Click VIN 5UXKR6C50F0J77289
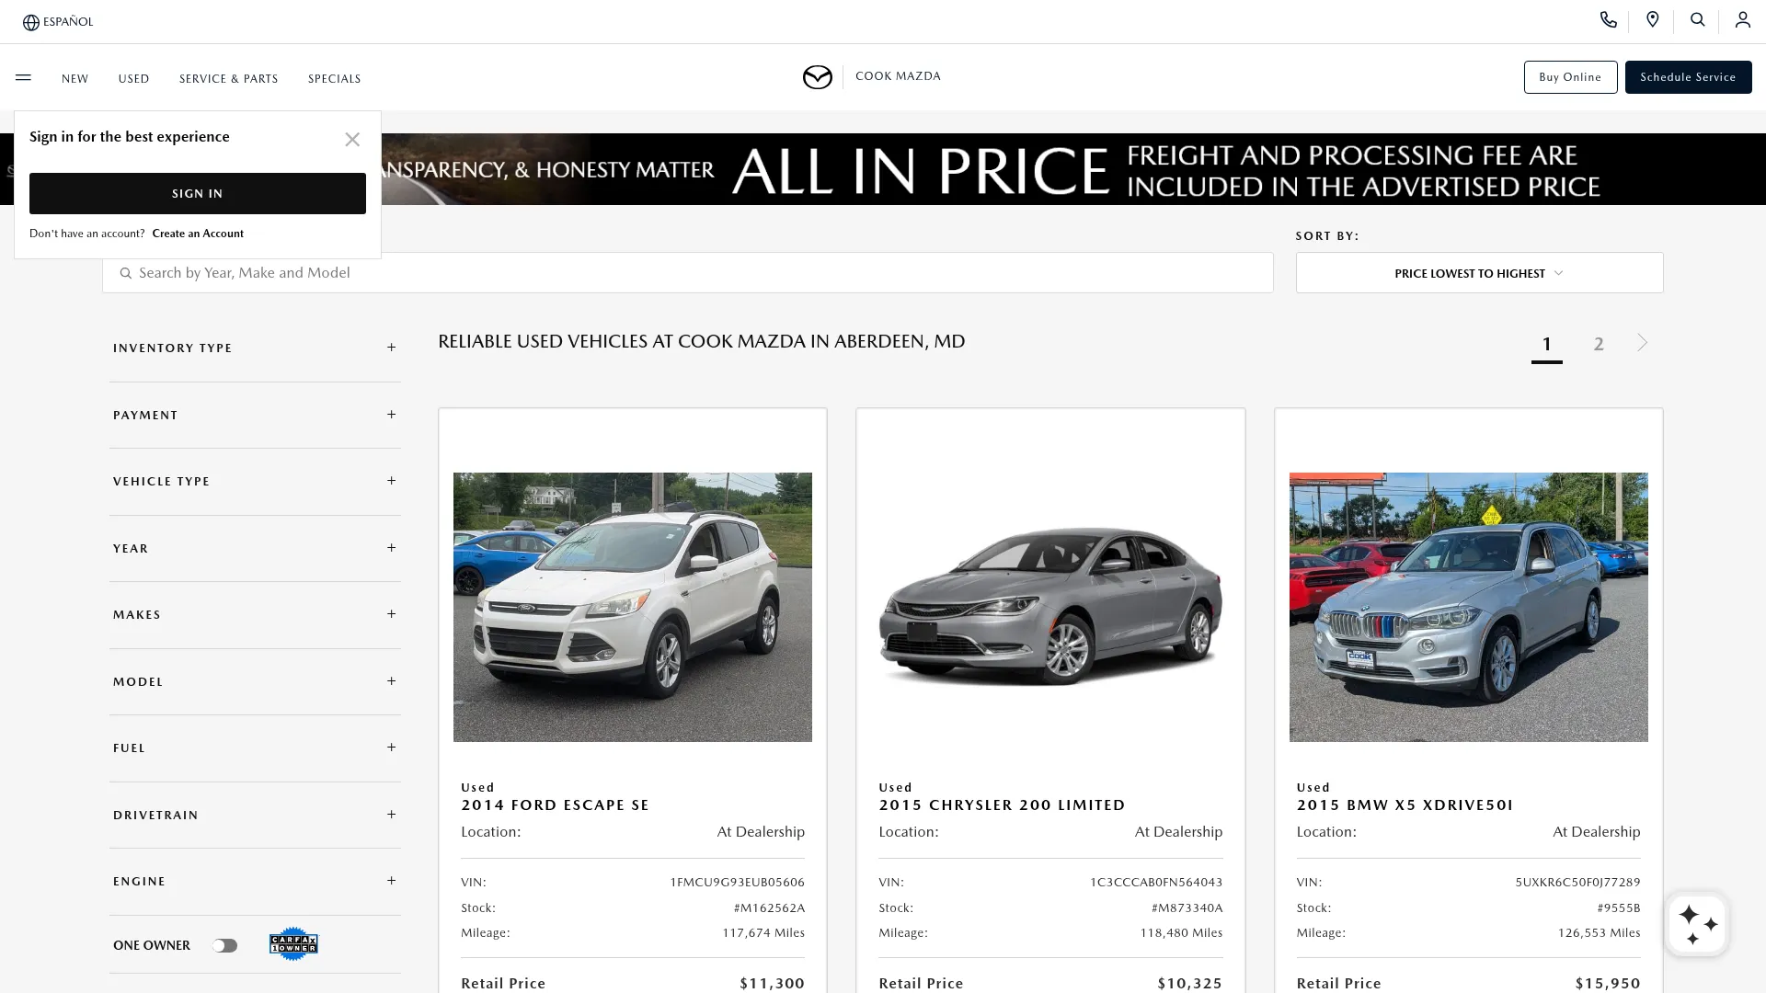The height and width of the screenshot is (993, 1766). click(x=1577, y=882)
